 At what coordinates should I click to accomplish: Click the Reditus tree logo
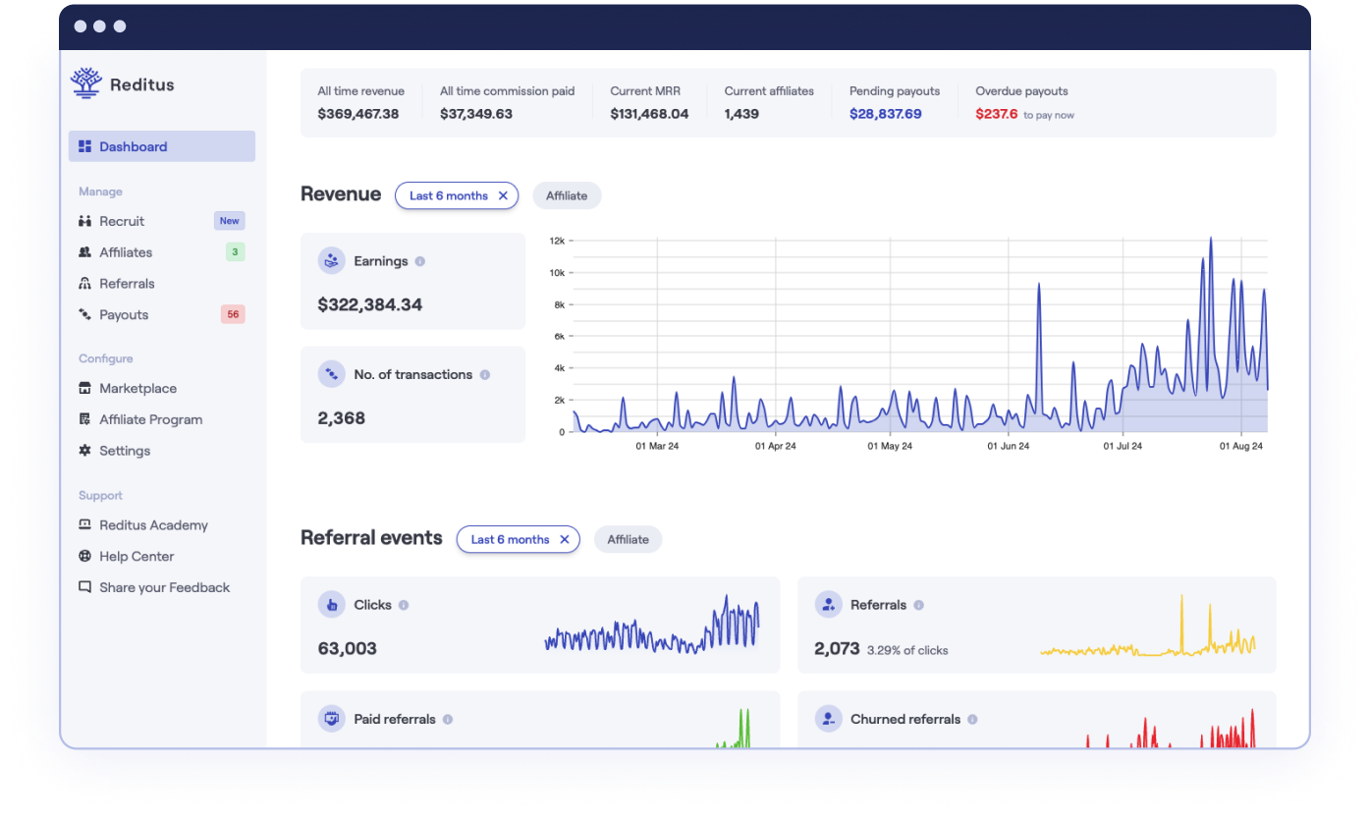coord(85,83)
